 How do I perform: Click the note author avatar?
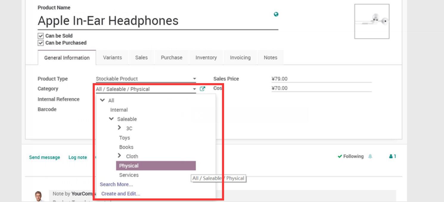pos(38,196)
